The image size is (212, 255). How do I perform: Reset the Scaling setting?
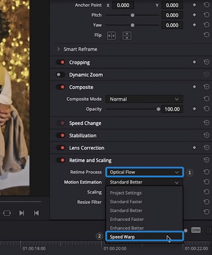(x=207, y=192)
